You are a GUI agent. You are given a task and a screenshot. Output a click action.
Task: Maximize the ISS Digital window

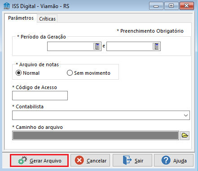(x=172, y=6)
